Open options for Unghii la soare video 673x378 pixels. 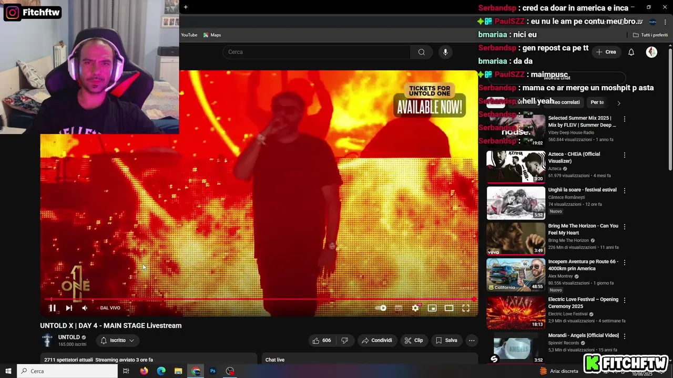[625, 191]
